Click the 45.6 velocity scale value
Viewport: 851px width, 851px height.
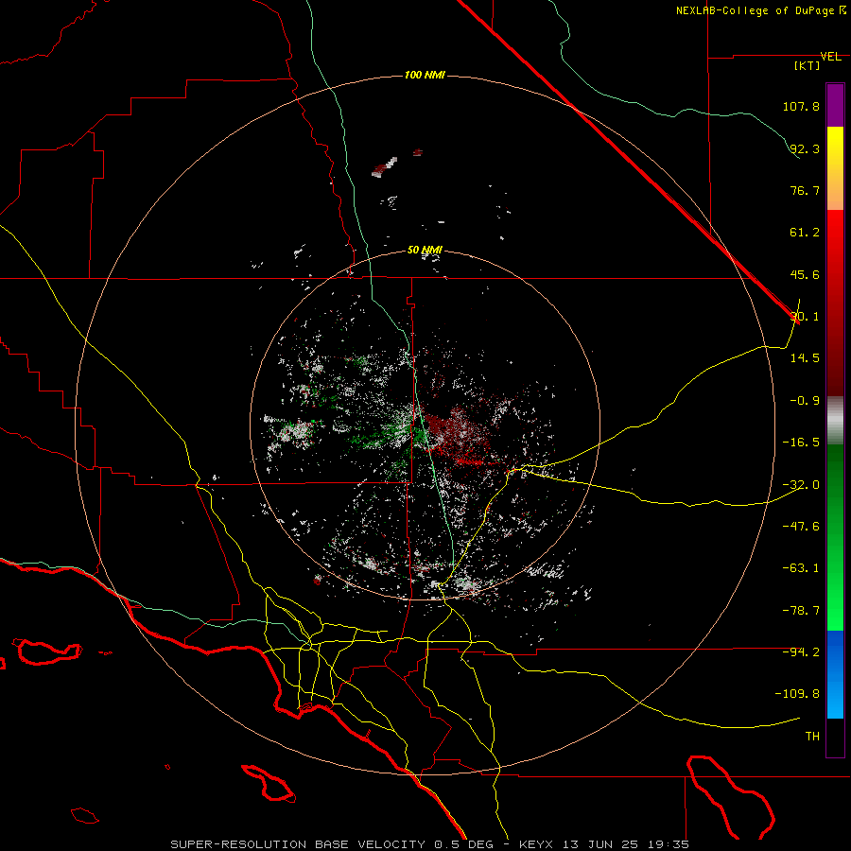tap(805, 274)
